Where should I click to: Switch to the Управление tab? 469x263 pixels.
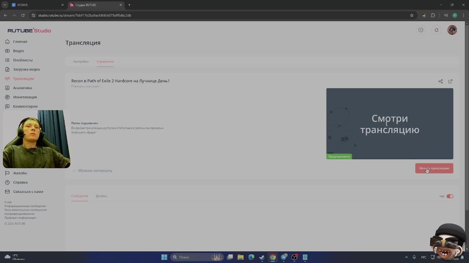[105, 61]
